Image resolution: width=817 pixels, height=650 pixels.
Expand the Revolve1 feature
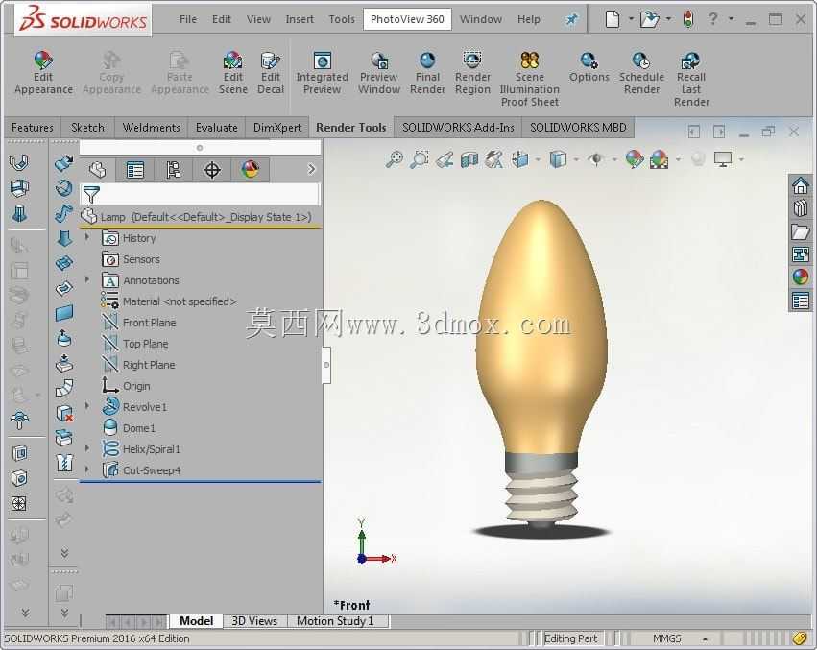coord(87,405)
